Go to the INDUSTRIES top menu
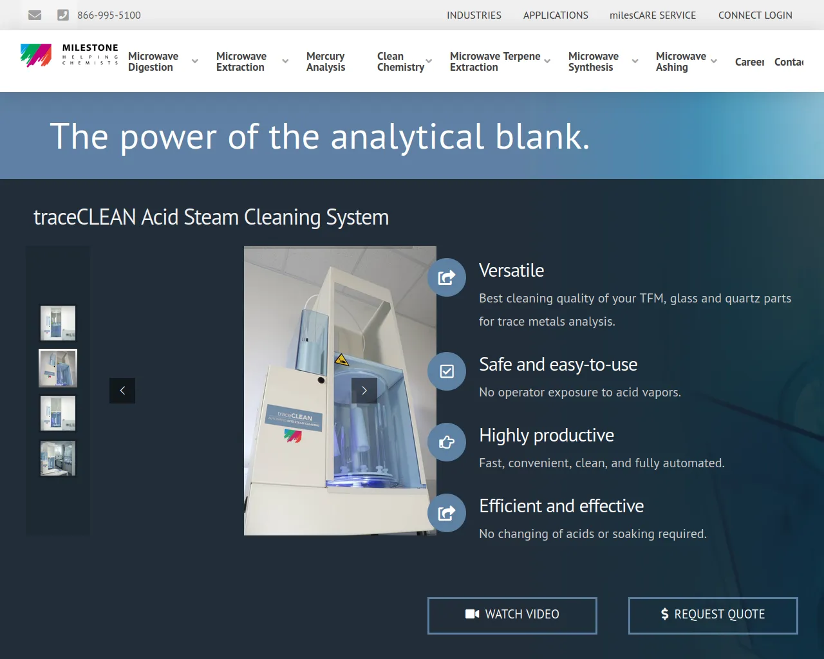The image size is (824, 659). point(474,15)
